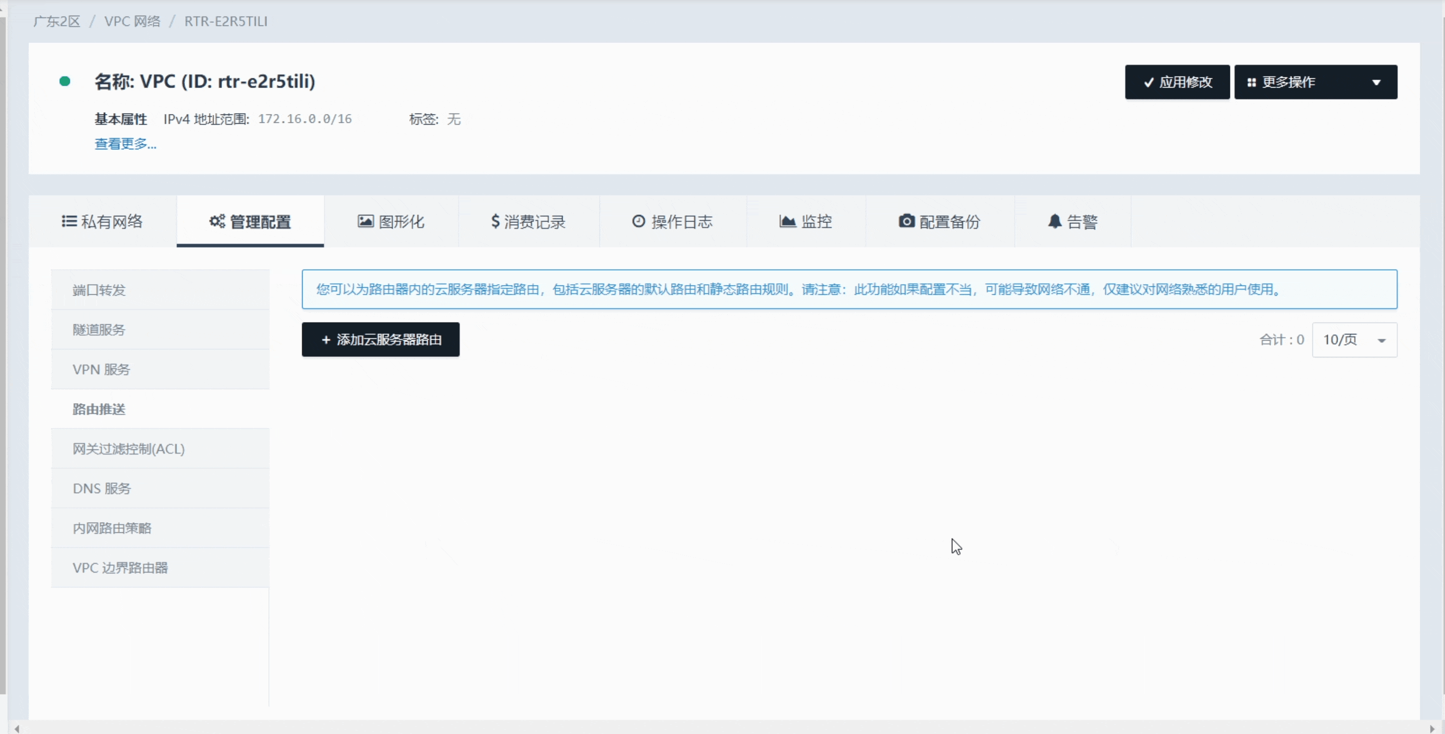The image size is (1445, 734).
Task: Click the 应用修改 button
Action: click(1177, 82)
